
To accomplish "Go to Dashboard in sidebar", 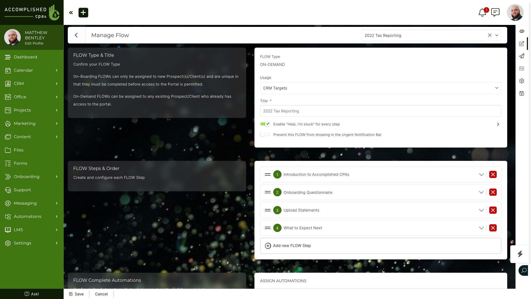I will (25, 57).
